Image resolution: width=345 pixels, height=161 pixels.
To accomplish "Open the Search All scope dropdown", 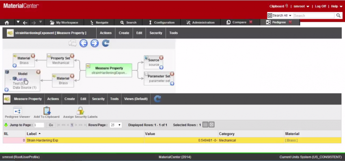I will coord(280,15).
